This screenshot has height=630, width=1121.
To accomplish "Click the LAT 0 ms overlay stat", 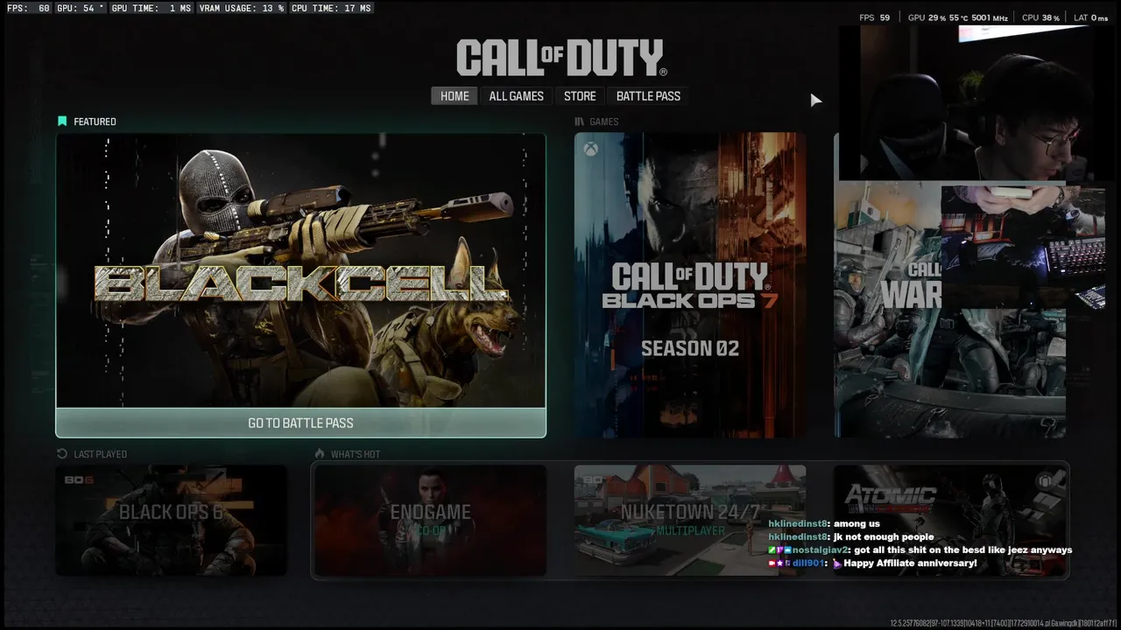I will point(1090,17).
